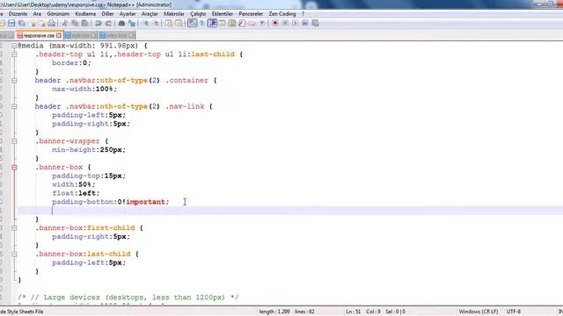Click the Zoom Out toolbar icon
This screenshot has height=316, width=563.
156,24
